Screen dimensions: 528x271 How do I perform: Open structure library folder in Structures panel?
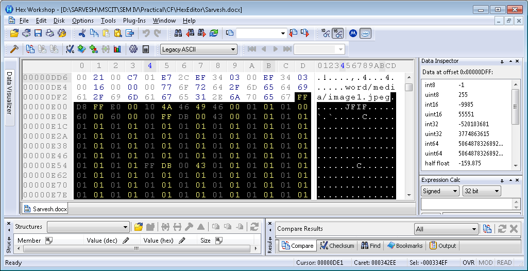click(x=138, y=227)
